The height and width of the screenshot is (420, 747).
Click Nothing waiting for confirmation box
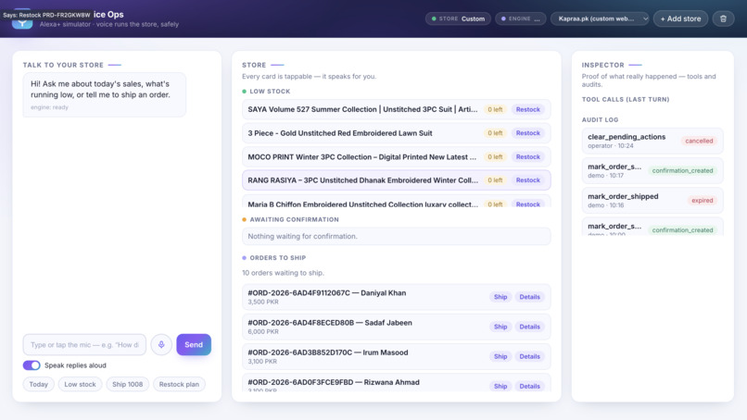point(397,236)
